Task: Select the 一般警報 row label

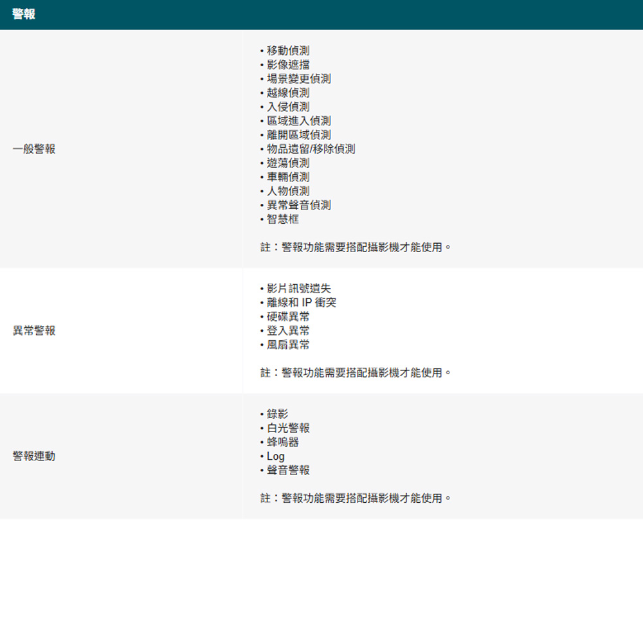Action: [x=34, y=149]
